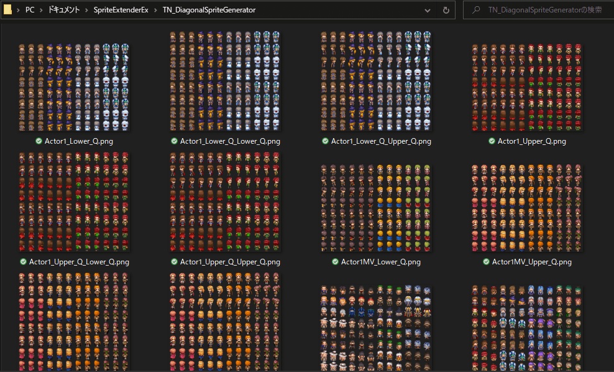The width and height of the screenshot is (614, 372).
Task: Click SpriteExtenderEx in the breadcrumb path
Action: click(121, 10)
